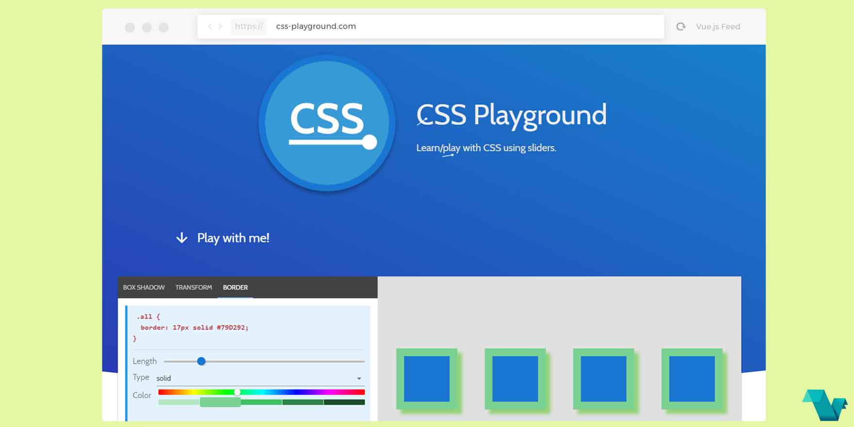
Task: Click the green V logo in corner
Action: (825, 404)
